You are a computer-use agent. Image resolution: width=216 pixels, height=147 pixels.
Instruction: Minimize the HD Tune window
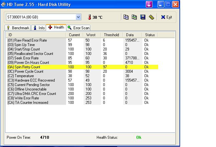[161, 4]
